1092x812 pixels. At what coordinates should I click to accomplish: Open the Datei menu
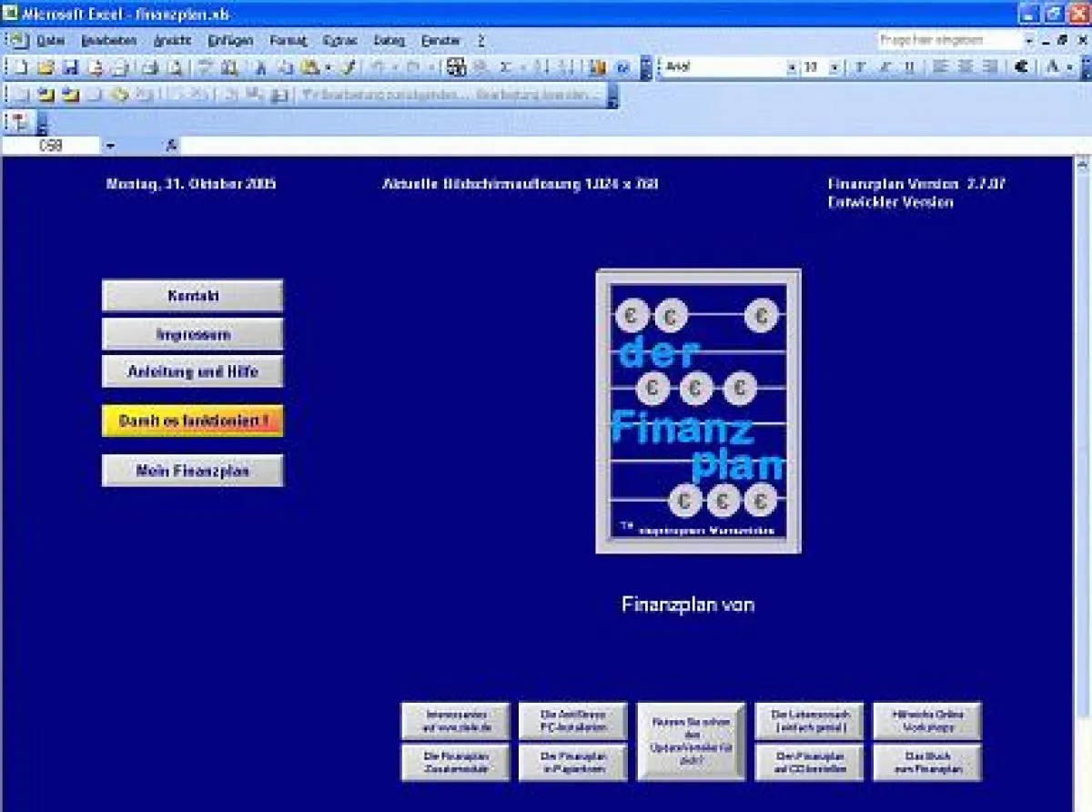pyautogui.click(x=50, y=41)
